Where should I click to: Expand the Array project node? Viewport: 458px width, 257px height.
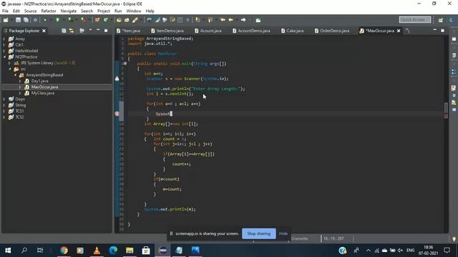coord(4,39)
